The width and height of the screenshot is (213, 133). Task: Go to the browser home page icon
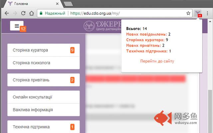[32, 13]
